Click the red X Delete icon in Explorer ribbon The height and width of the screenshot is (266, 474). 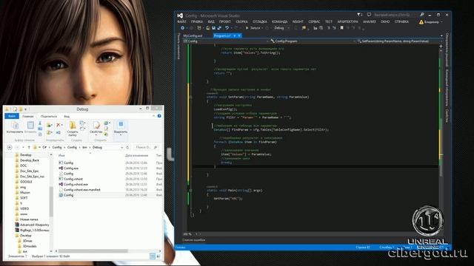[59, 125]
